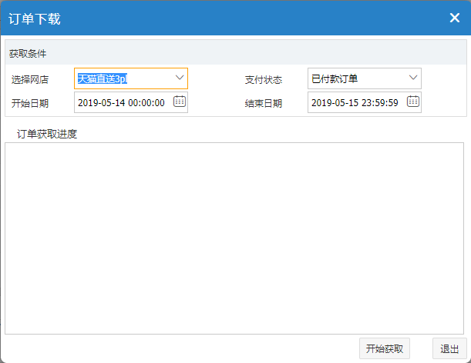This screenshot has height=363, width=471.
Task: Open the calendar picker for 结束日期
Action: click(x=413, y=102)
